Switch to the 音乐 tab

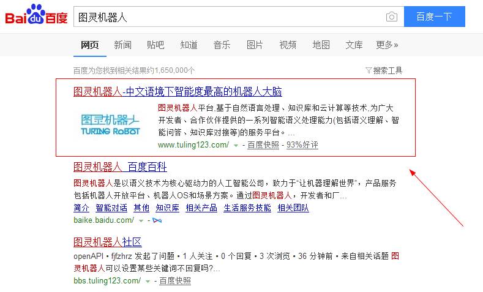[222, 45]
